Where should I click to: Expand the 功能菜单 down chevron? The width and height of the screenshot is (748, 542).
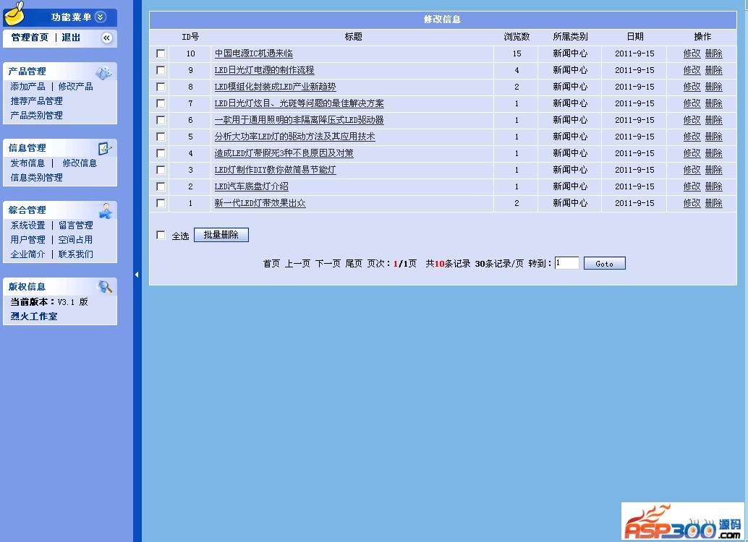100,17
